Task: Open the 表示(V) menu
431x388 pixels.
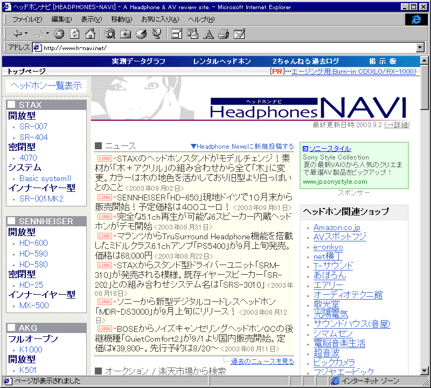Action: click(x=92, y=19)
